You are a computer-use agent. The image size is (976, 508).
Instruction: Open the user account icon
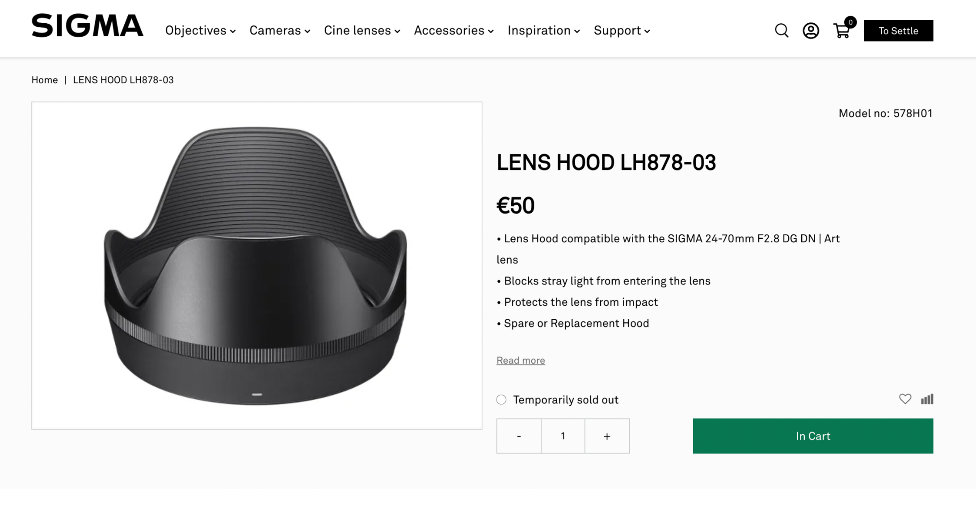(x=811, y=31)
